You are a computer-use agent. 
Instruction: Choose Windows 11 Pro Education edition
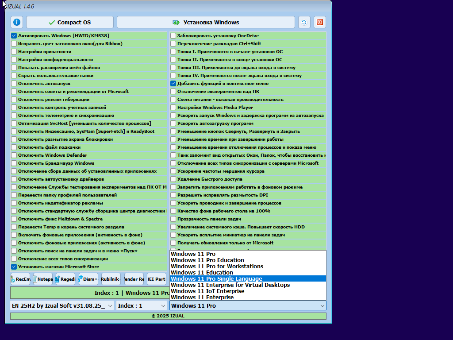(248, 260)
